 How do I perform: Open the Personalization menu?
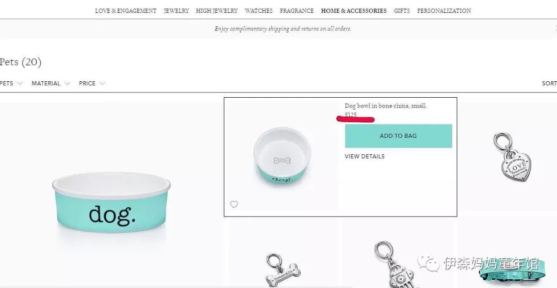click(x=444, y=11)
